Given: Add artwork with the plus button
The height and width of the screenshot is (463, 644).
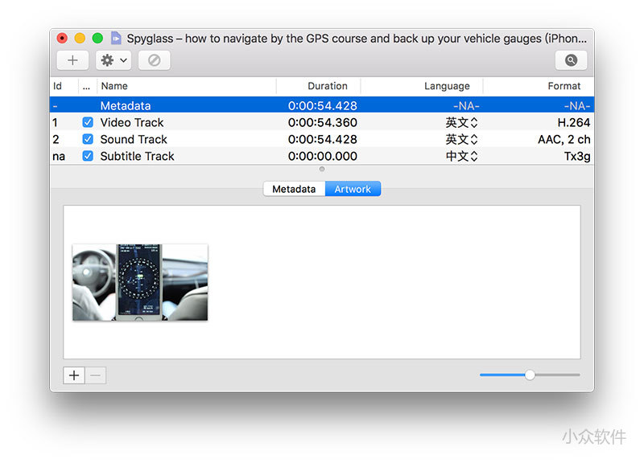Looking at the screenshot, I should (x=74, y=375).
